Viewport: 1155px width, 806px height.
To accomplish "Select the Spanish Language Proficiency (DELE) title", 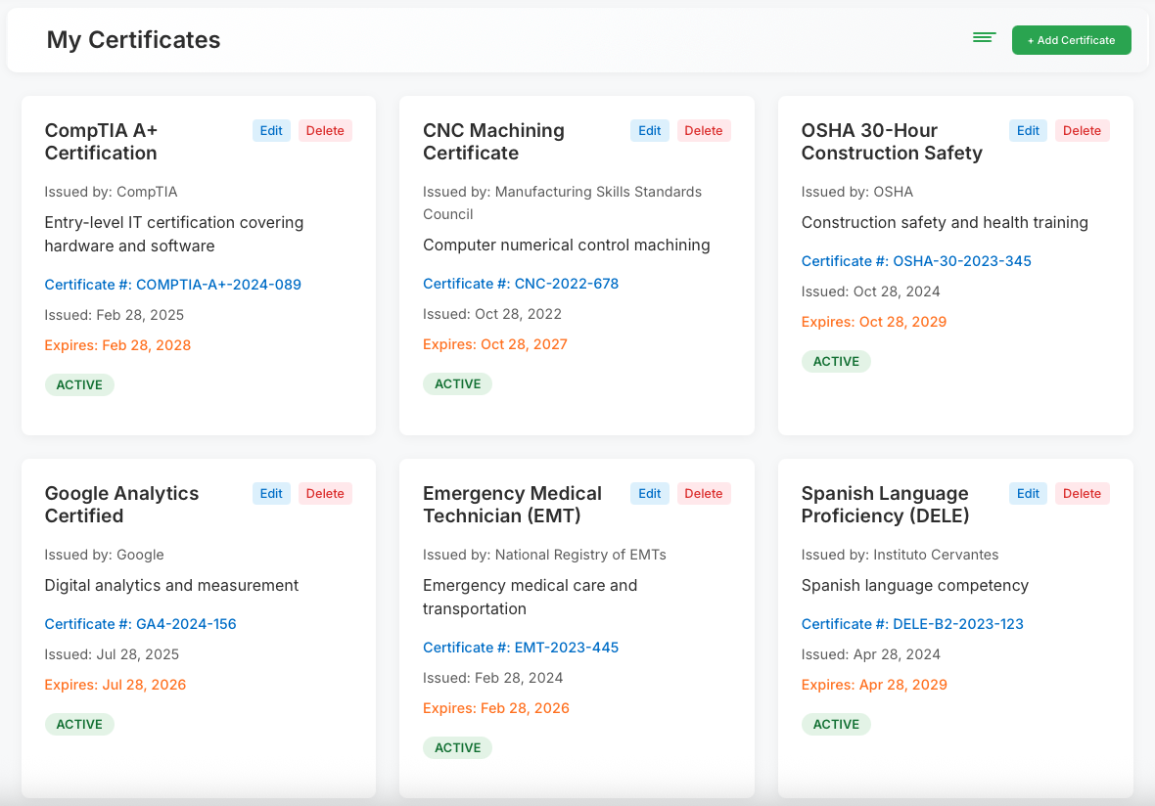I will 886,504.
